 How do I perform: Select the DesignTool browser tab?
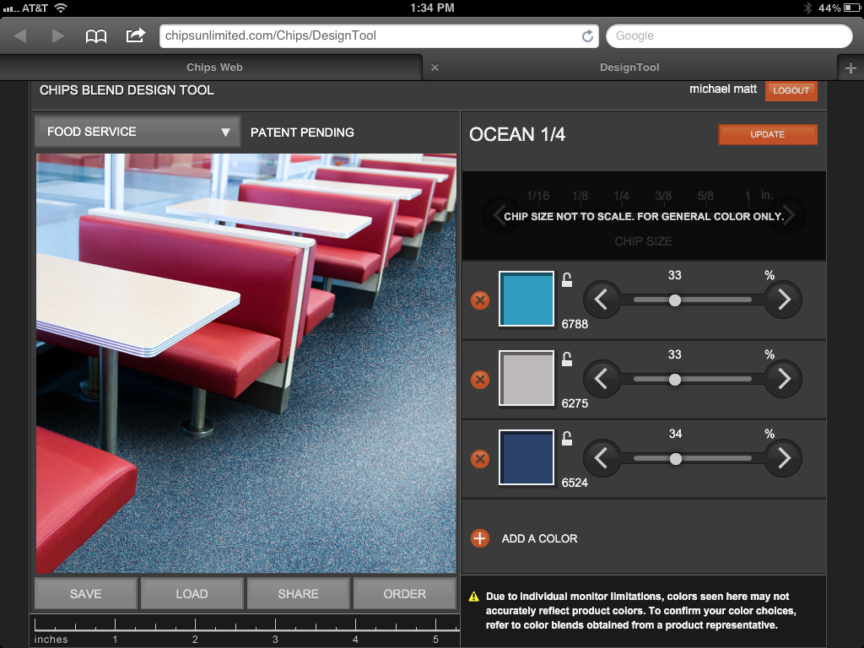[629, 67]
